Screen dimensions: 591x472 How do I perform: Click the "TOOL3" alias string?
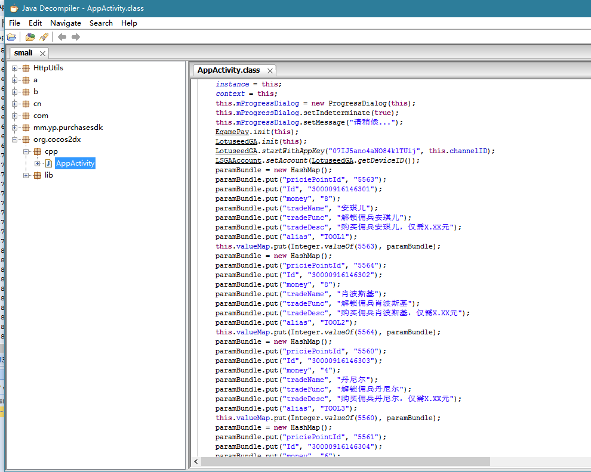[x=334, y=408]
